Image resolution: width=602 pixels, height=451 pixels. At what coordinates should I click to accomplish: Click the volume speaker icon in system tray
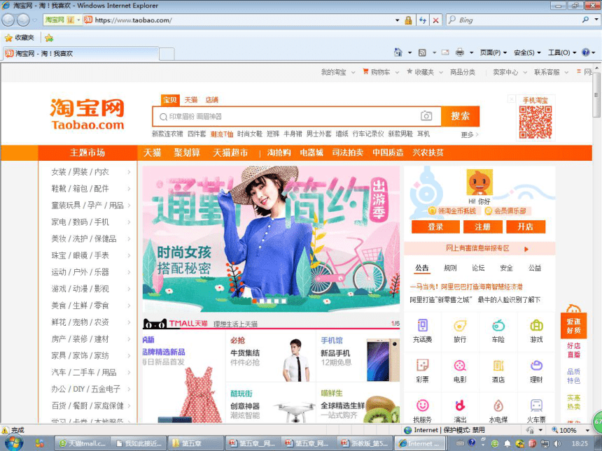tap(557, 443)
